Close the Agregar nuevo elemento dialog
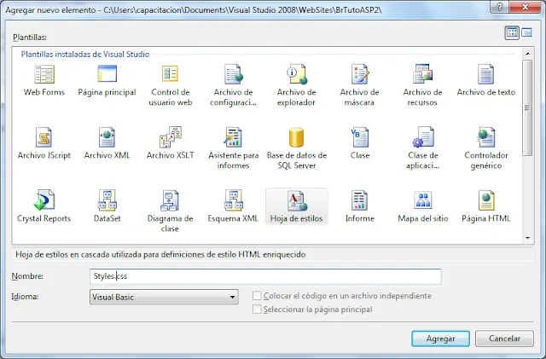This screenshot has height=359, width=546. (526, 7)
